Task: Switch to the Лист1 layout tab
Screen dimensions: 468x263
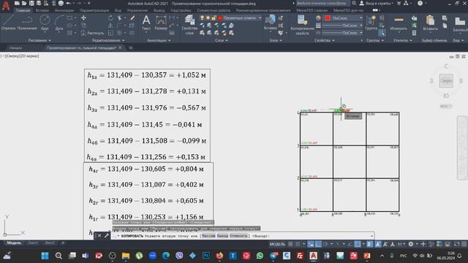Action: point(33,243)
